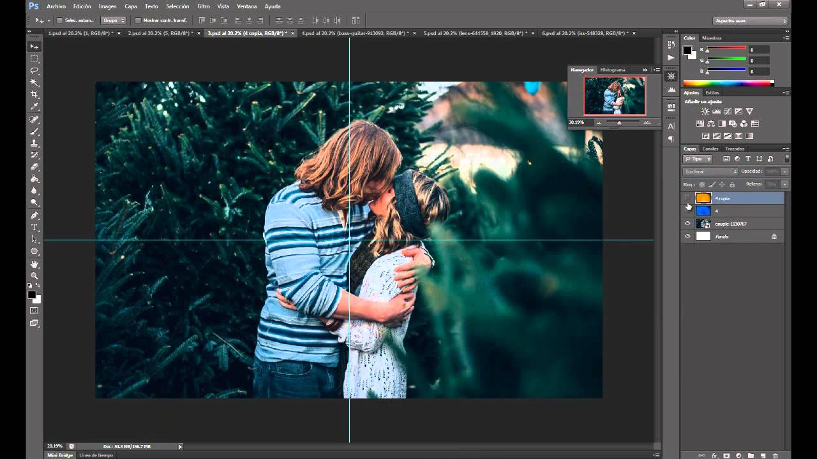Select the Brush tool
Screen dimensions: 817x459
tap(34, 131)
